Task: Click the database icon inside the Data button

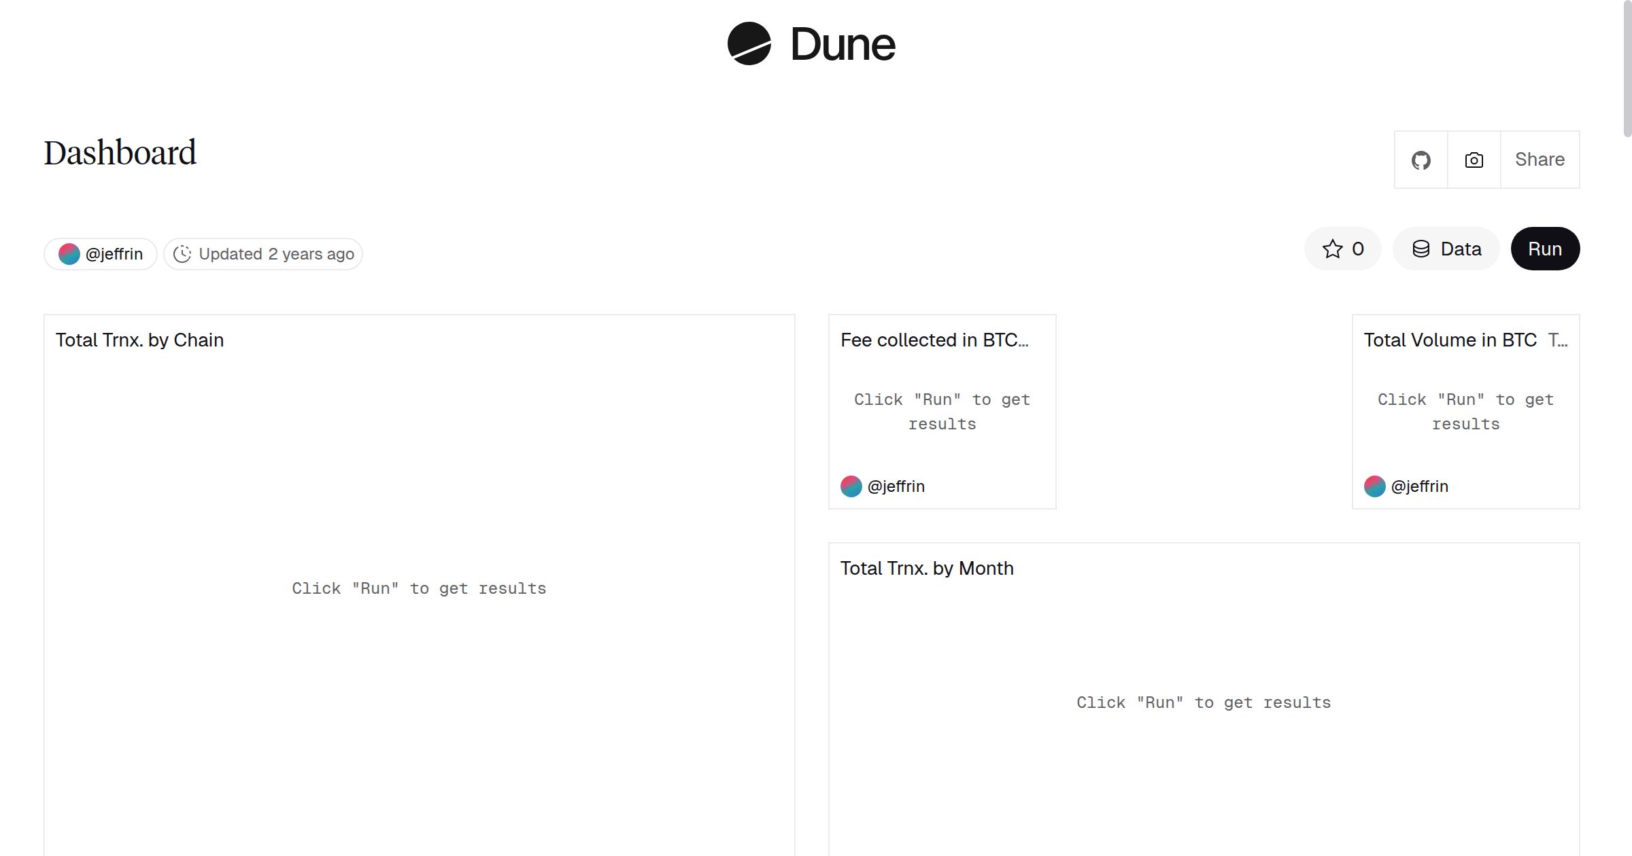Action: (1423, 249)
